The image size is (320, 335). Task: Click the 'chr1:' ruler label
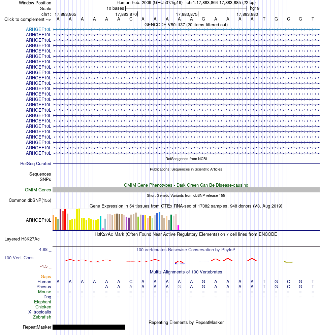(46, 14)
